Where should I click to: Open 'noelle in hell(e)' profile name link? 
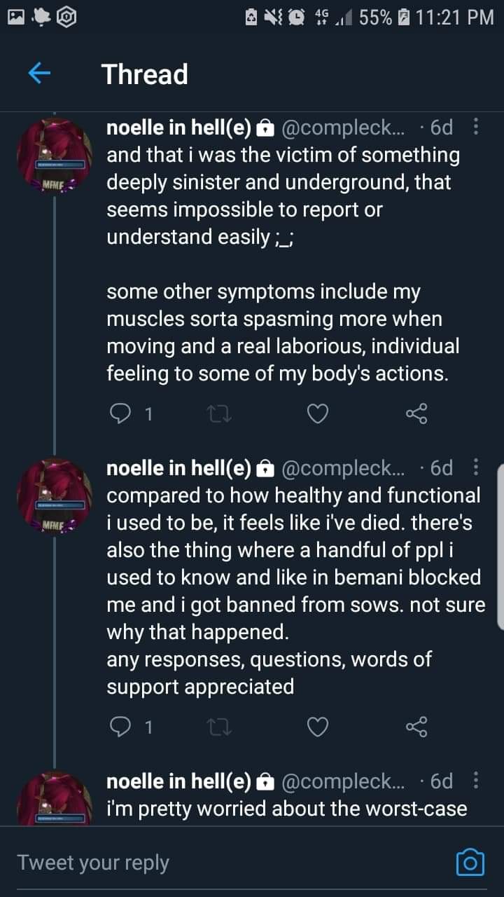click(x=179, y=128)
